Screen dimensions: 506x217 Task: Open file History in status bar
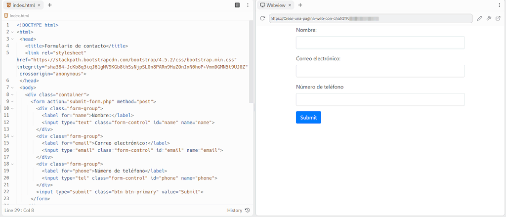pyautogui.click(x=238, y=211)
